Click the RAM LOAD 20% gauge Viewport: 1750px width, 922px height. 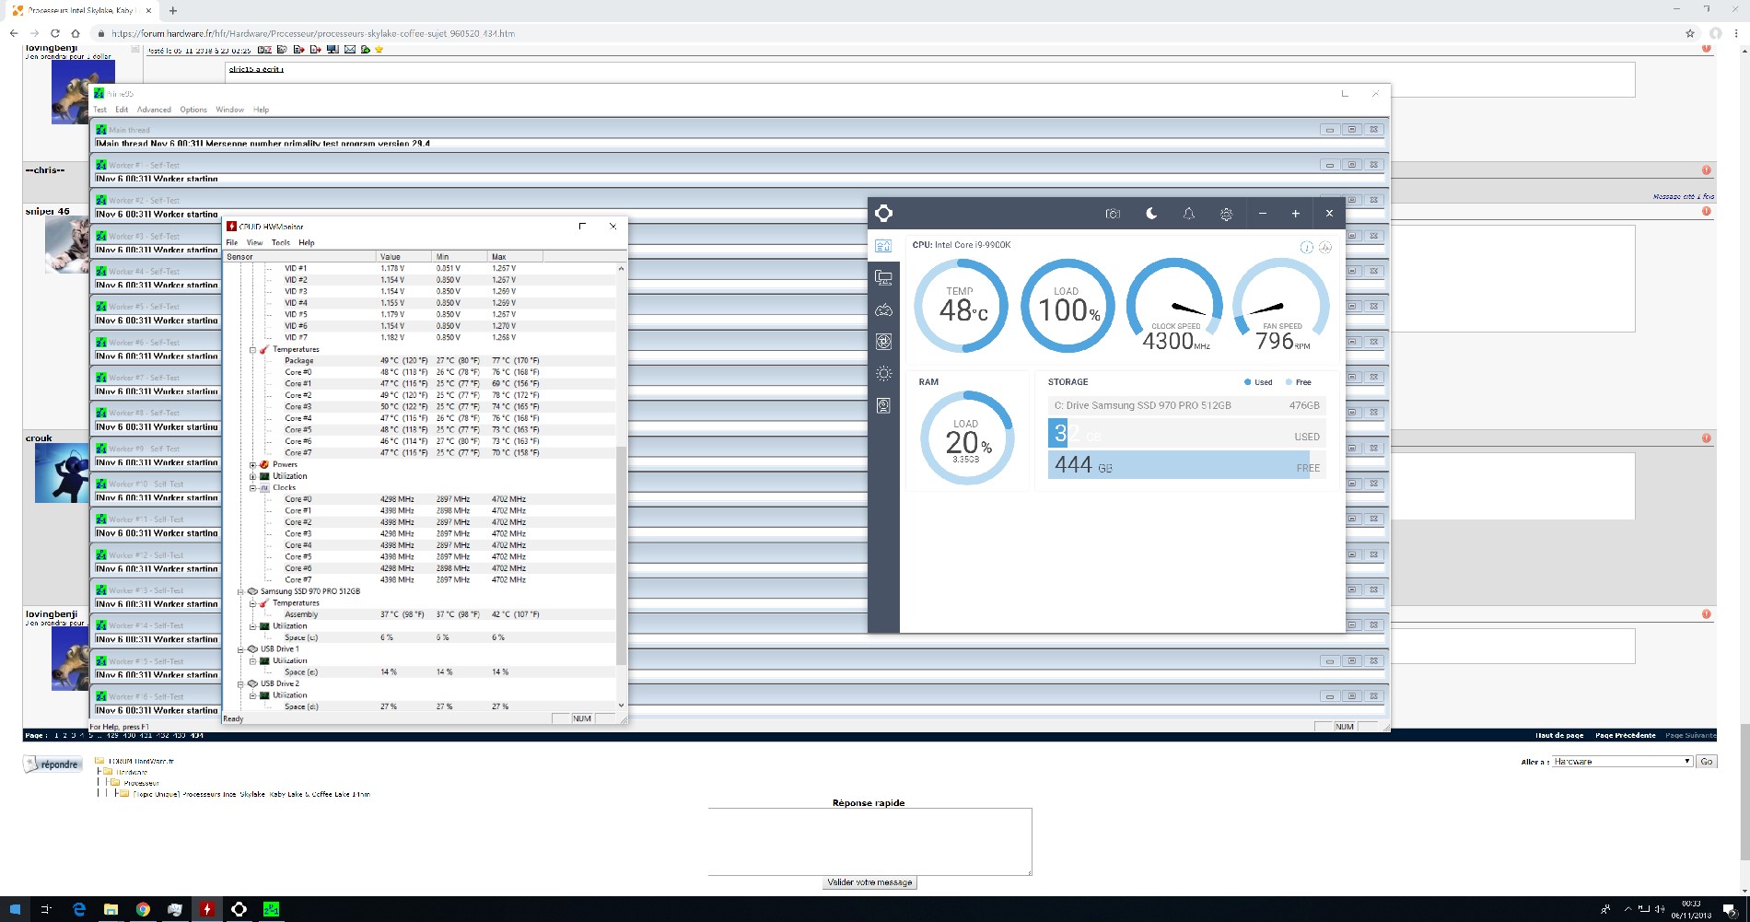[967, 438]
